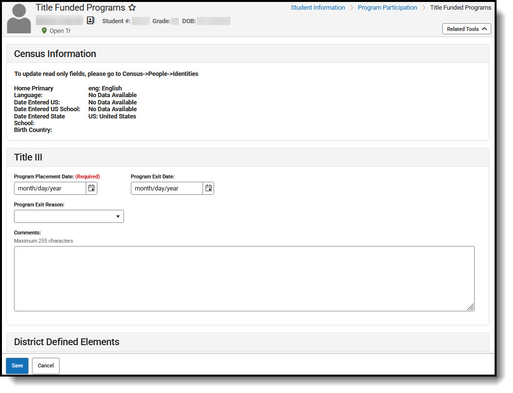Navigate to Student Information via breadcrumb
This screenshot has width=513, height=393.
[x=318, y=7]
